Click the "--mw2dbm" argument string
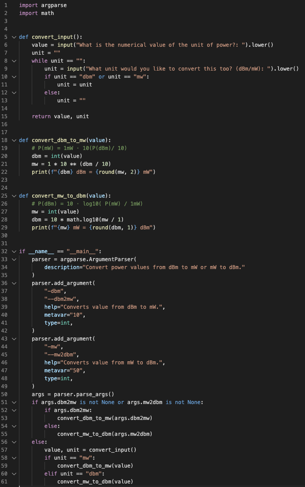 pos(60,355)
